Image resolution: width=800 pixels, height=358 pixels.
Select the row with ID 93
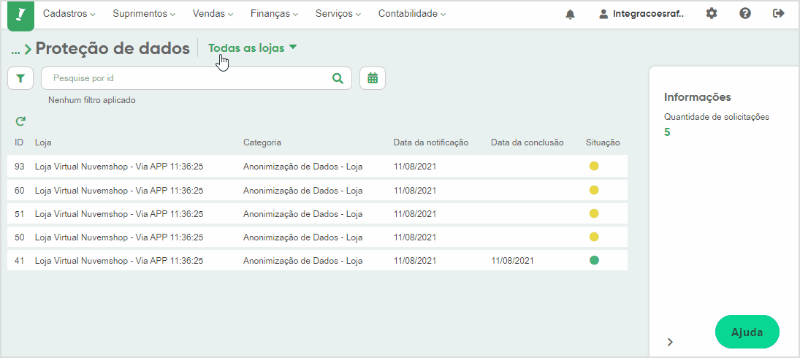point(317,167)
